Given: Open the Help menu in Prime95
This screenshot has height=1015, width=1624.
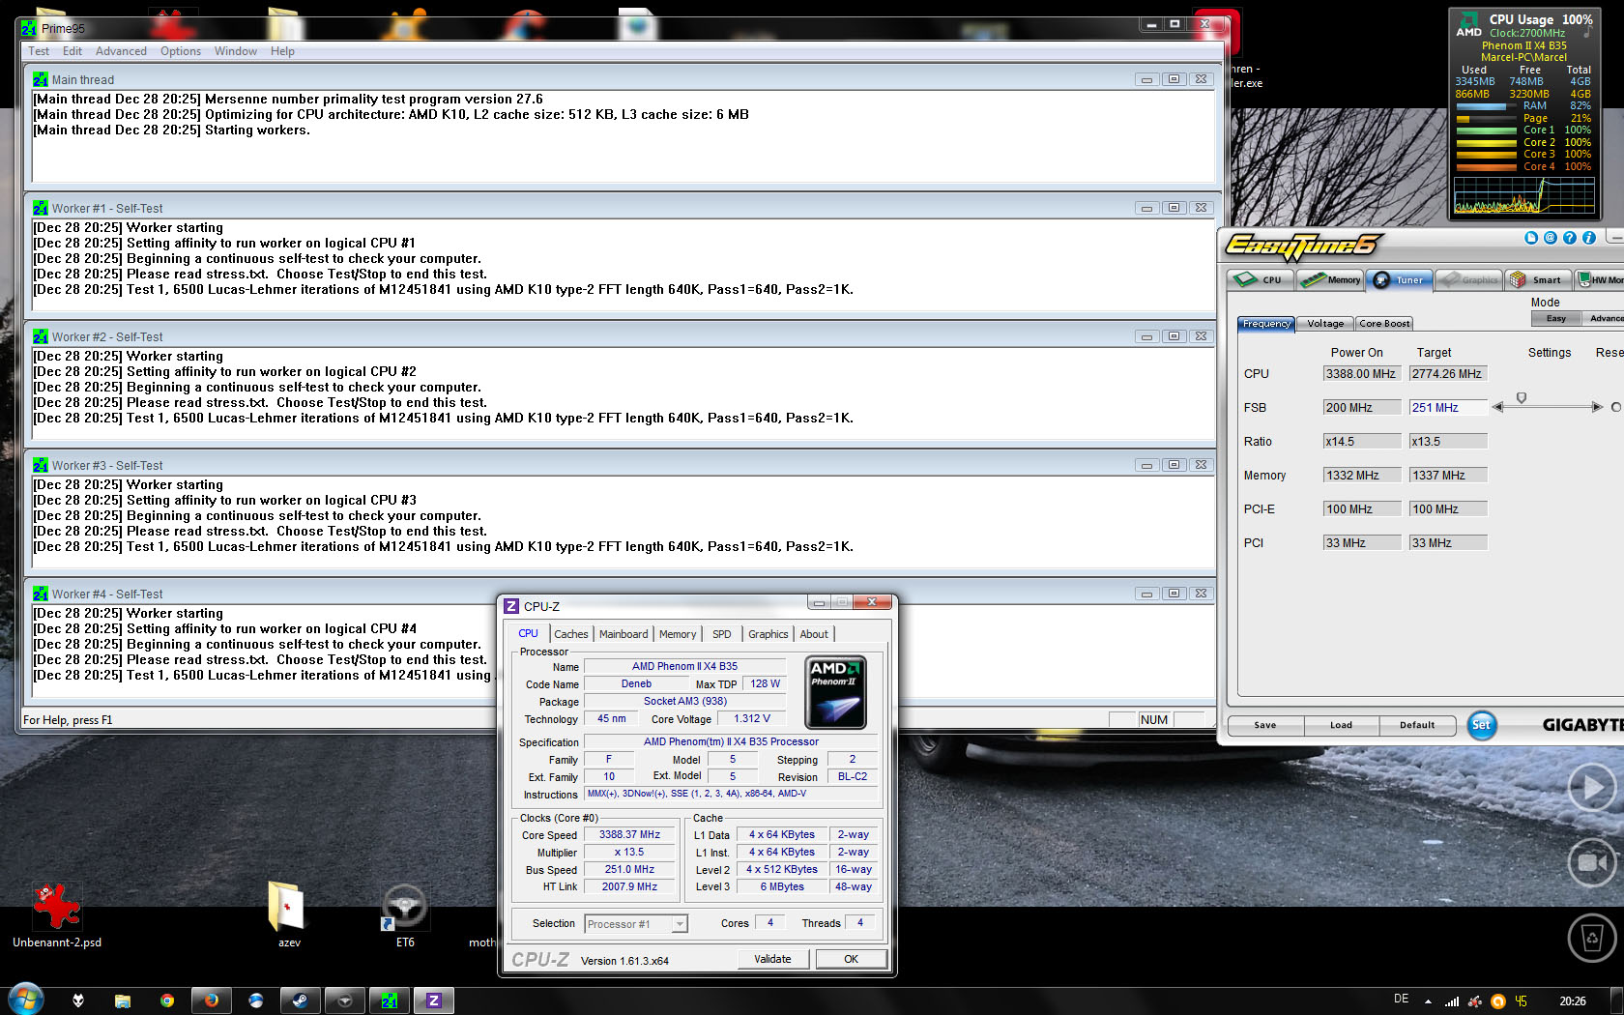Looking at the screenshot, I should click(x=282, y=51).
